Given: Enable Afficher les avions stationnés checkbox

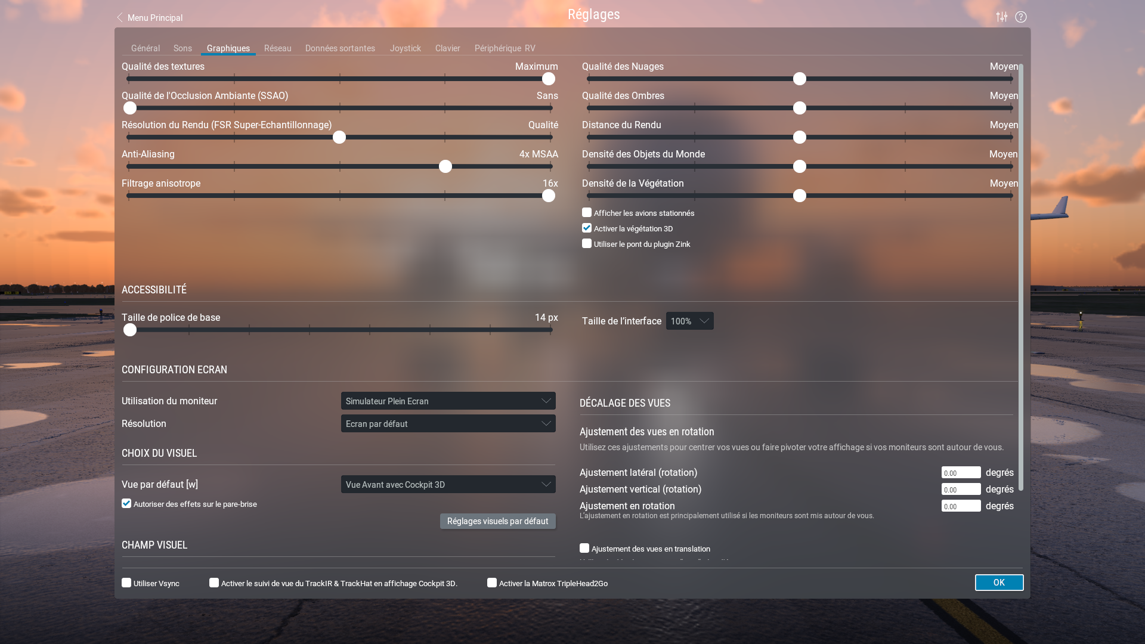Looking at the screenshot, I should [x=587, y=213].
